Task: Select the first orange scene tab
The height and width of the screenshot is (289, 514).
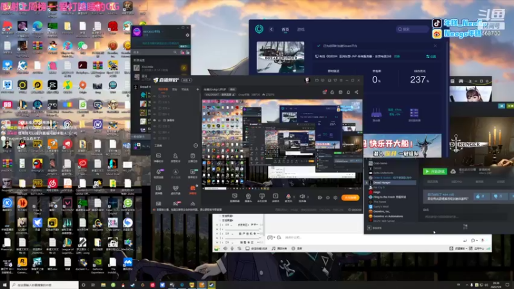Action: pos(163,89)
